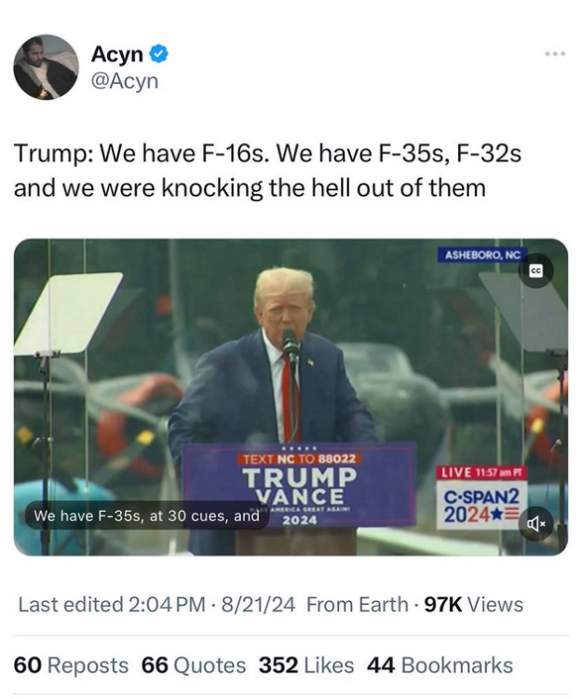
Task: View the 66 Quotes list
Action: (x=194, y=665)
